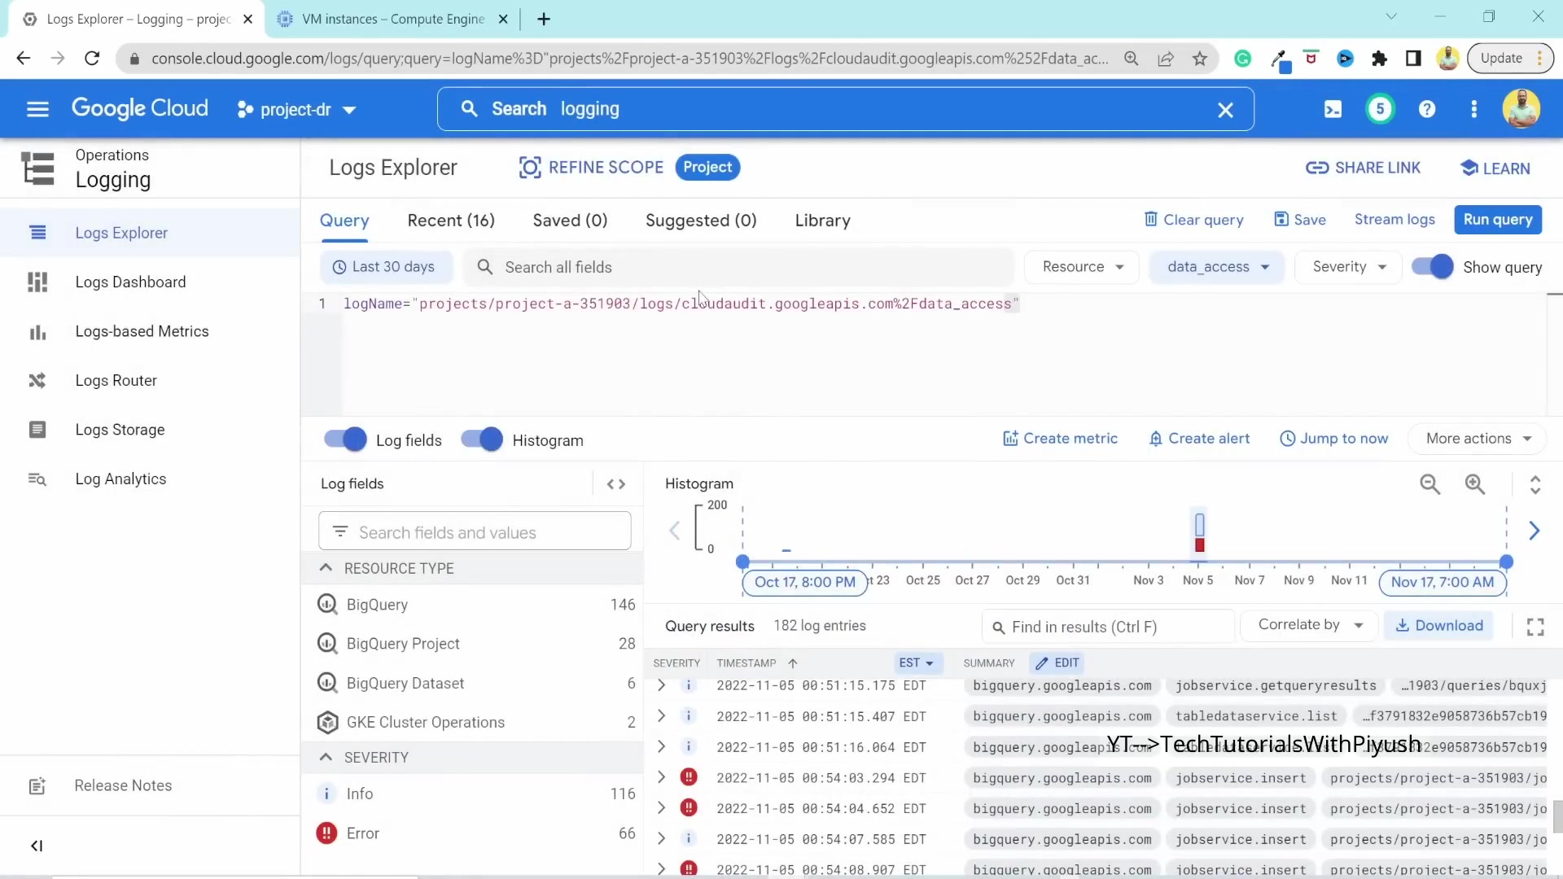Bookmark this page with star icon

pyautogui.click(x=1200, y=59)
